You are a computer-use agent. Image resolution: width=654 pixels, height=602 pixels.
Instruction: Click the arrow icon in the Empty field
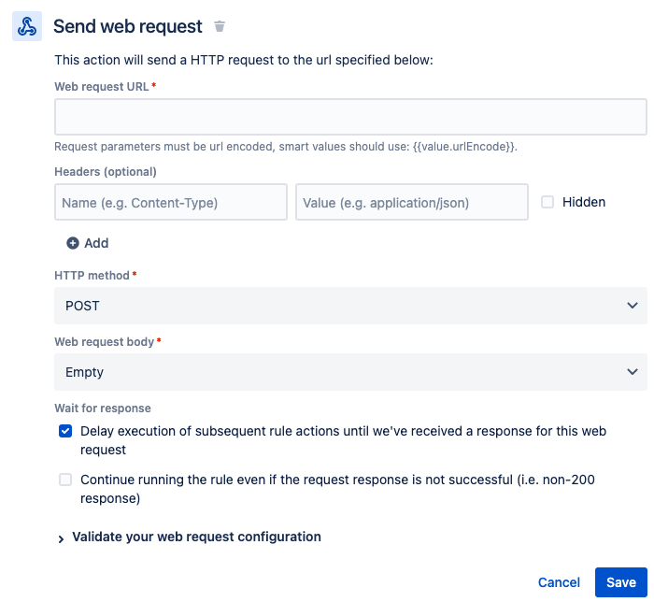coord(633,372)
